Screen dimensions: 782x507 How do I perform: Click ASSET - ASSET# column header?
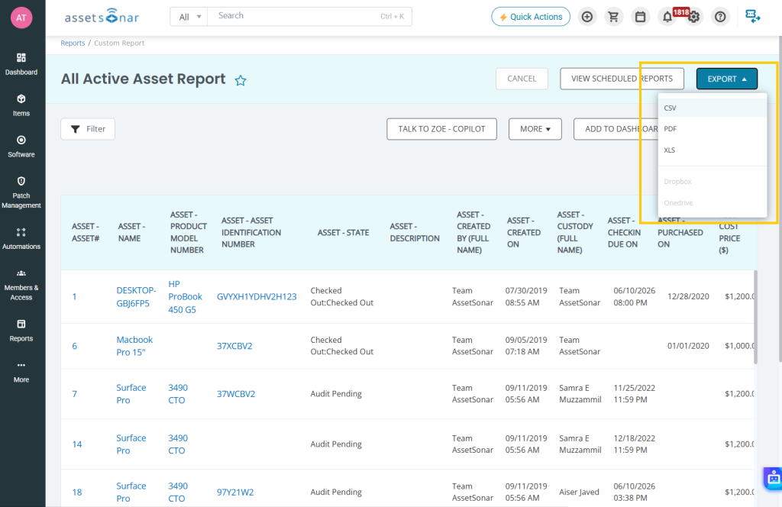tap(86, 232)
